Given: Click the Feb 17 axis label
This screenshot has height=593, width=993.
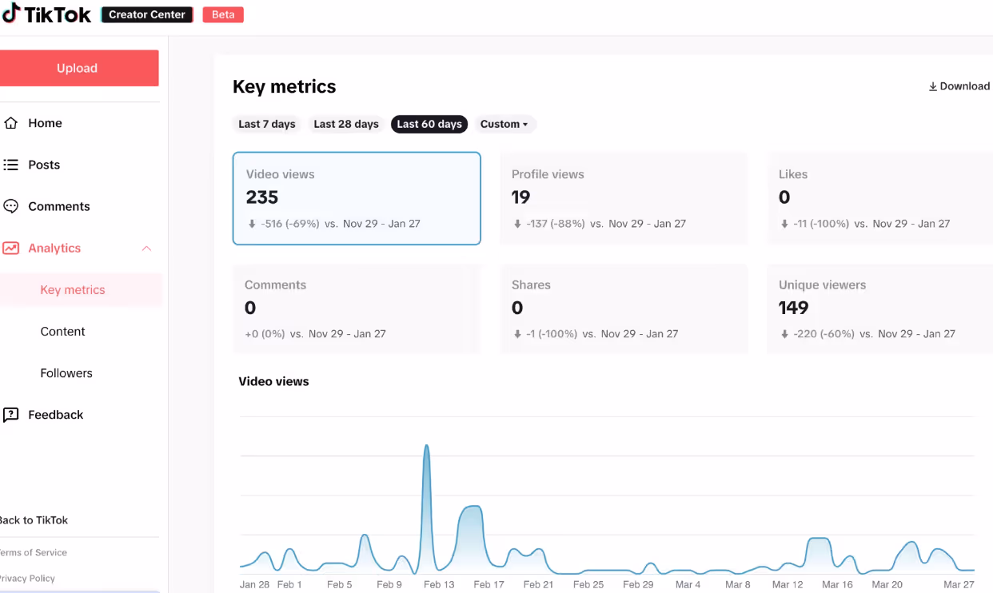Looking at the screenshot, I should point(489,584).
